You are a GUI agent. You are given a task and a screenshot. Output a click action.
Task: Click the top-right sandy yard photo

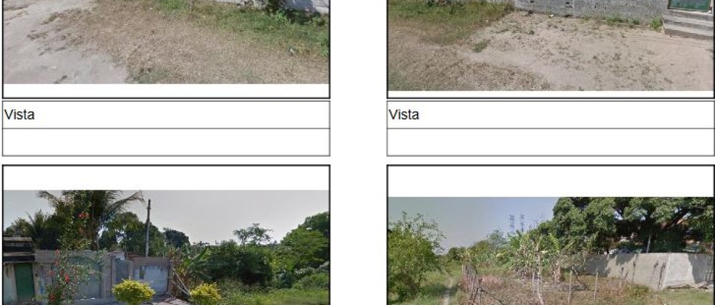551,45
